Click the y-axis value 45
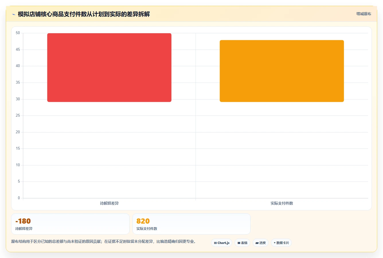Viewport: 383px width, 258px height. [18, 50]
